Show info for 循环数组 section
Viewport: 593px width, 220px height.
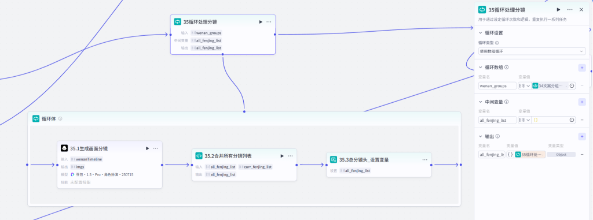[x=506, y=68]
